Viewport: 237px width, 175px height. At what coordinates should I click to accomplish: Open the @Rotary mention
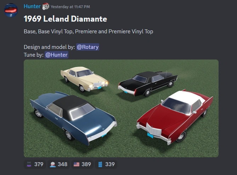(x=88, y=47)
